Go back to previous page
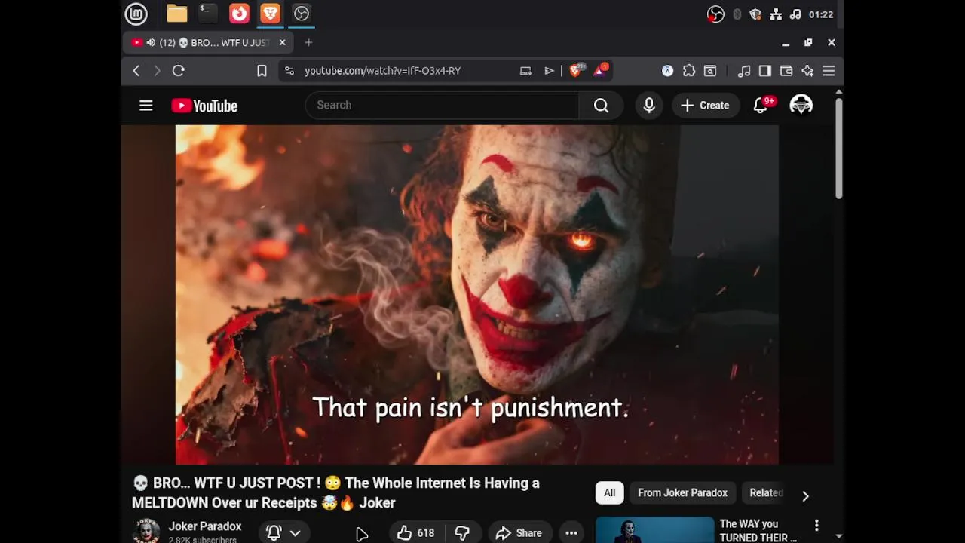Viewport: 965px width, 543px height. [x=136, y=71]
